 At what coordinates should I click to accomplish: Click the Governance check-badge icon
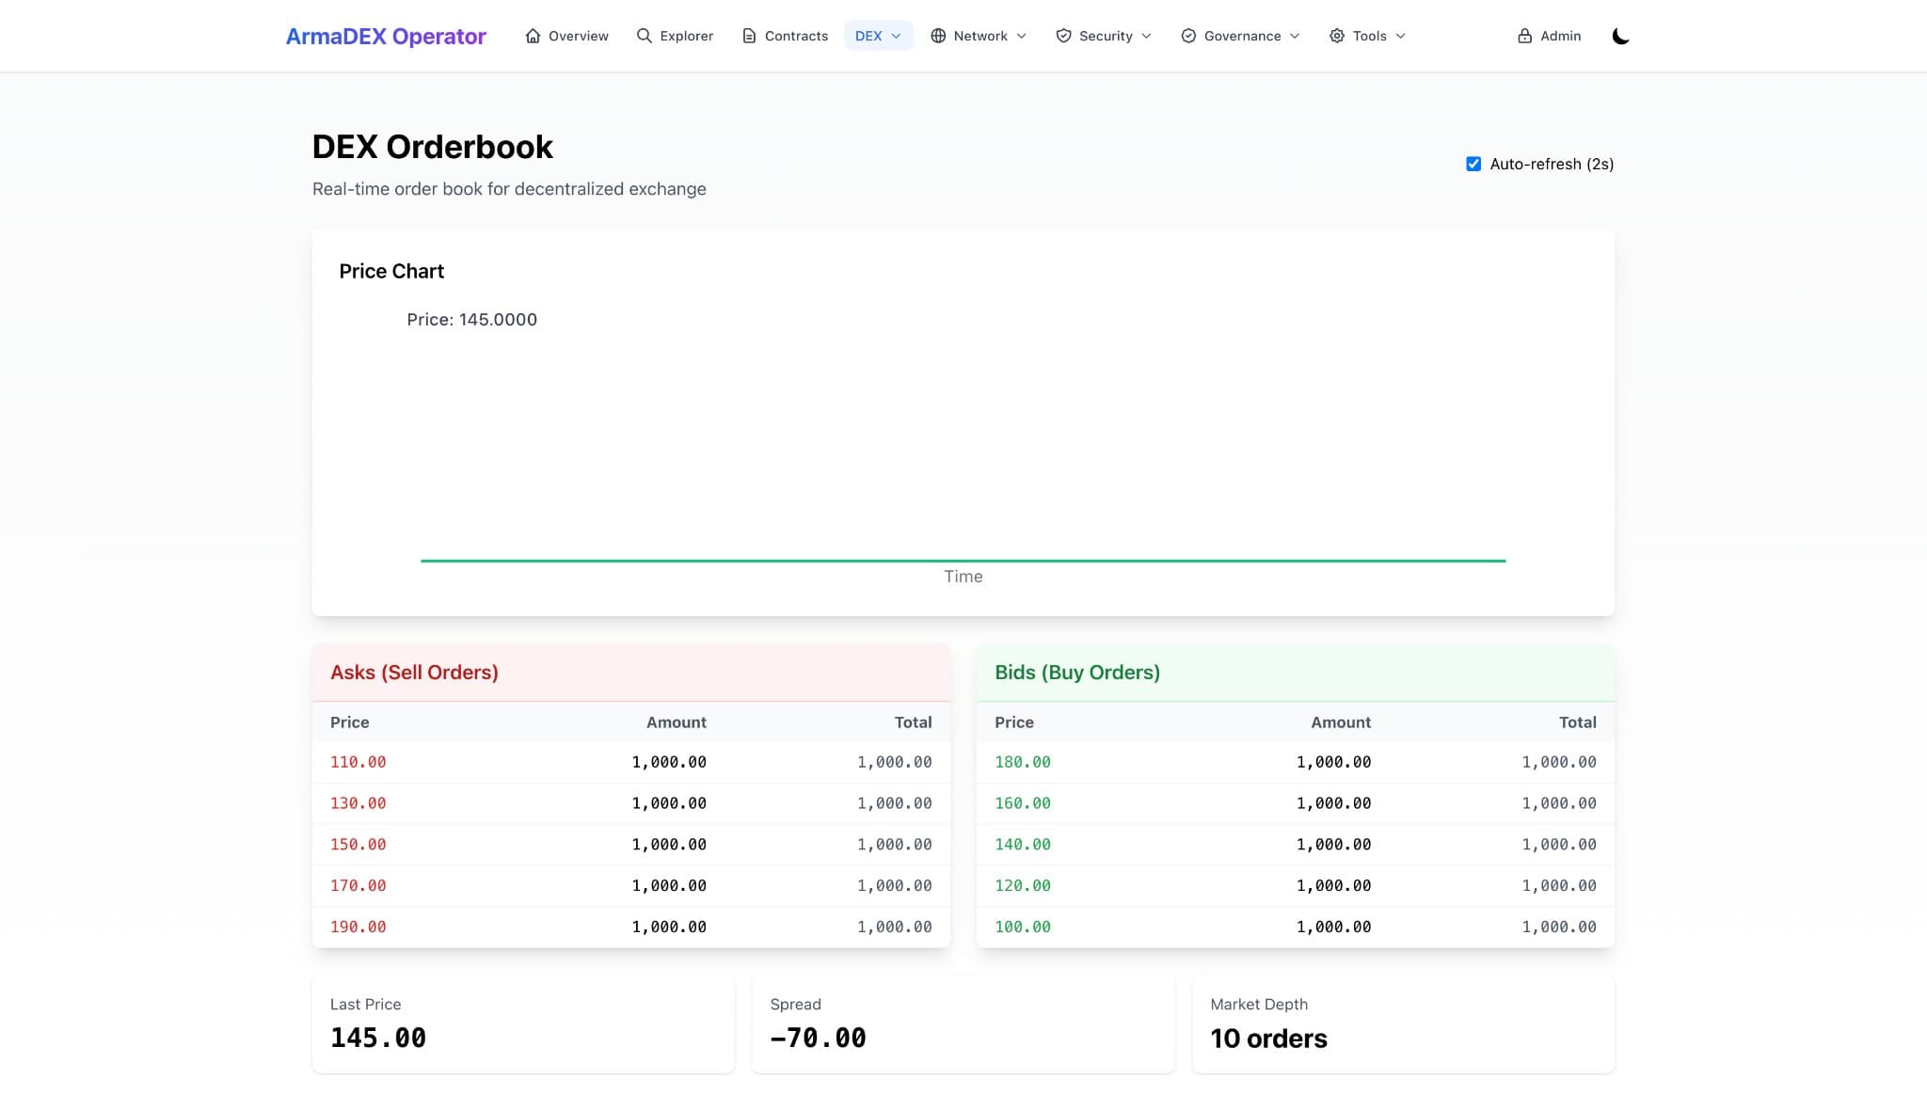1186,35
